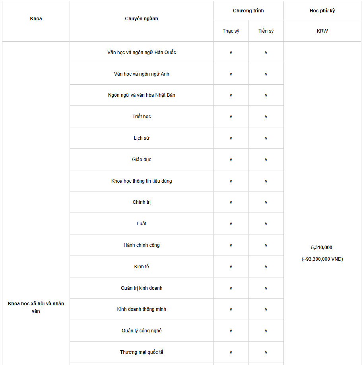
Task: Select "Văn học và ngôn ngữ Hàn Quốc" major
Action: click(142, 53)
